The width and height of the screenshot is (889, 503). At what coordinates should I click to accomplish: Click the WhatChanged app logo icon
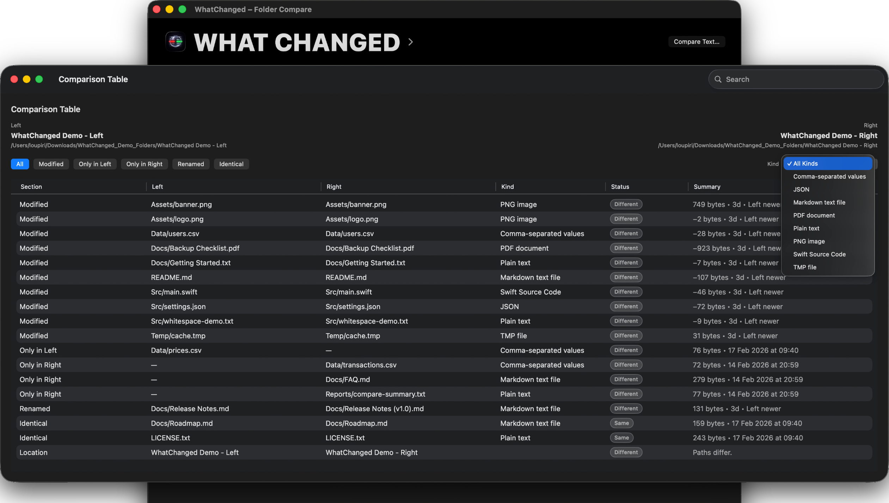[176, 42]
